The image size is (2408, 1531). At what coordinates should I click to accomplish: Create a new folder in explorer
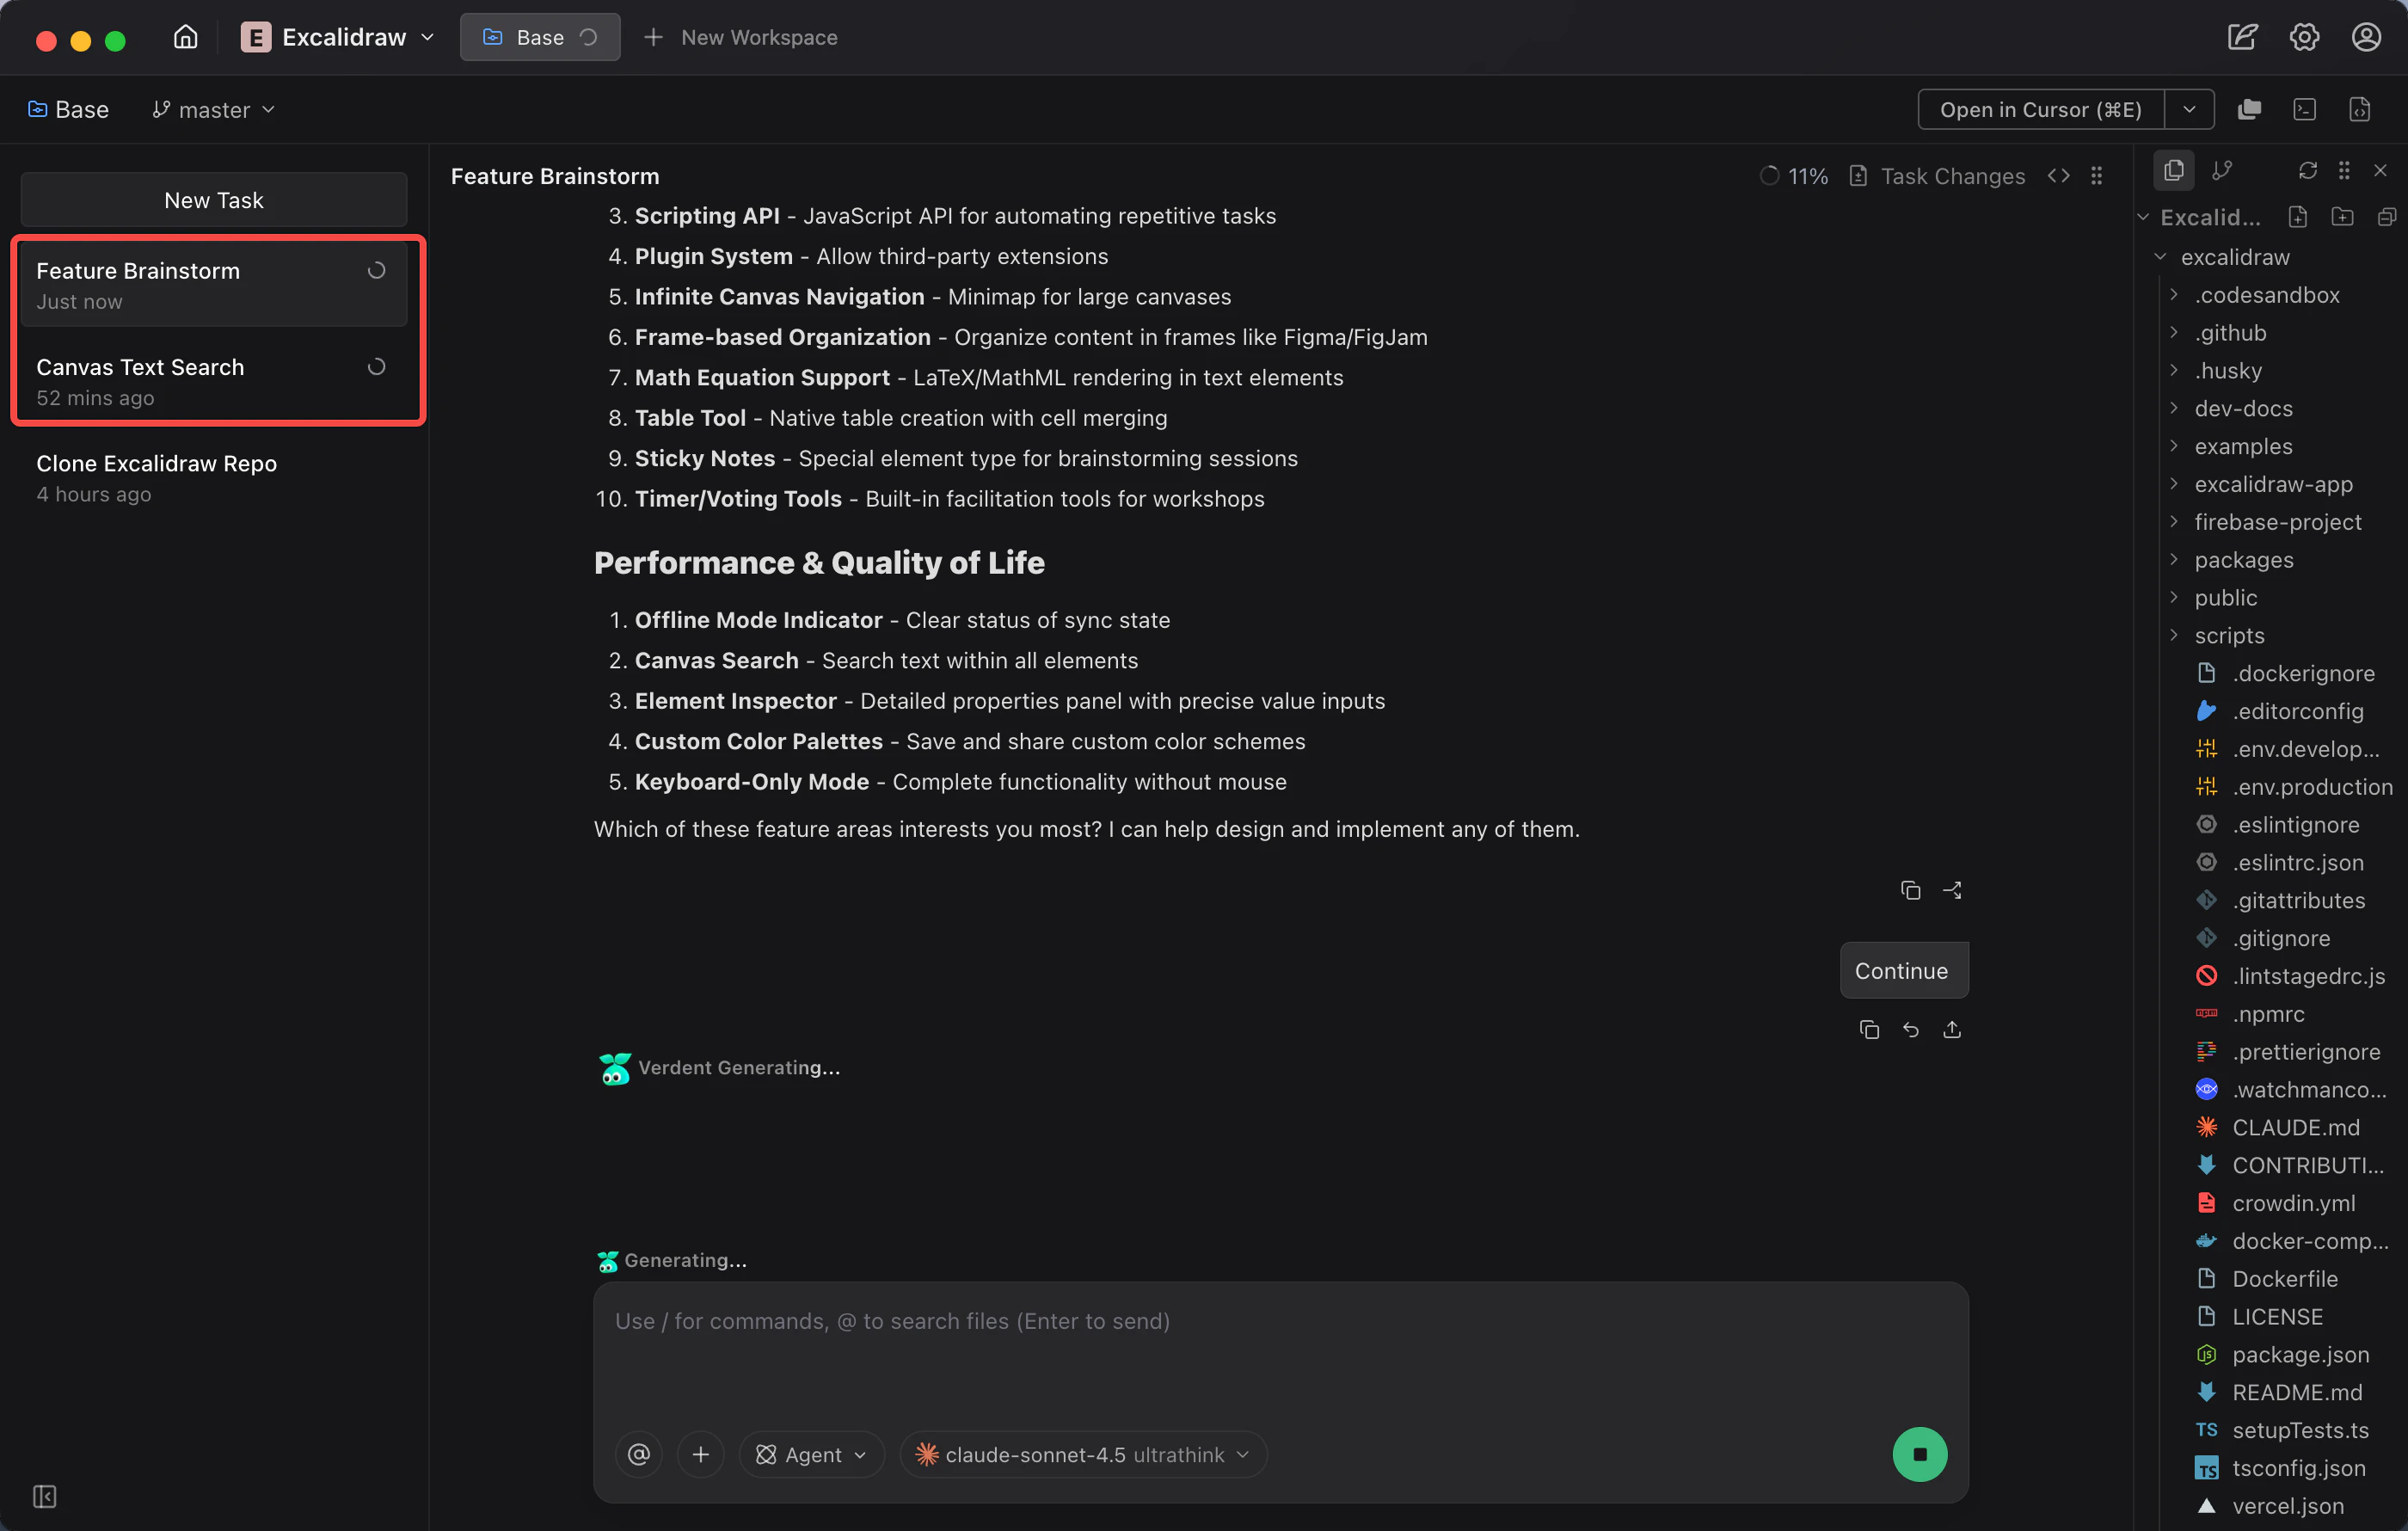coord(2342,217)
